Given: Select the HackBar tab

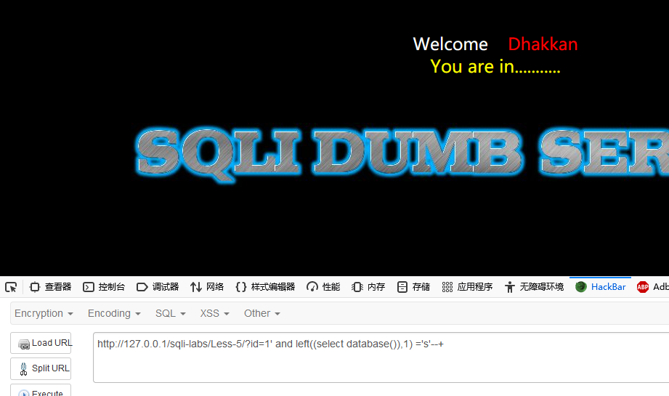Looking at the screenshot, I should [600, 287].
